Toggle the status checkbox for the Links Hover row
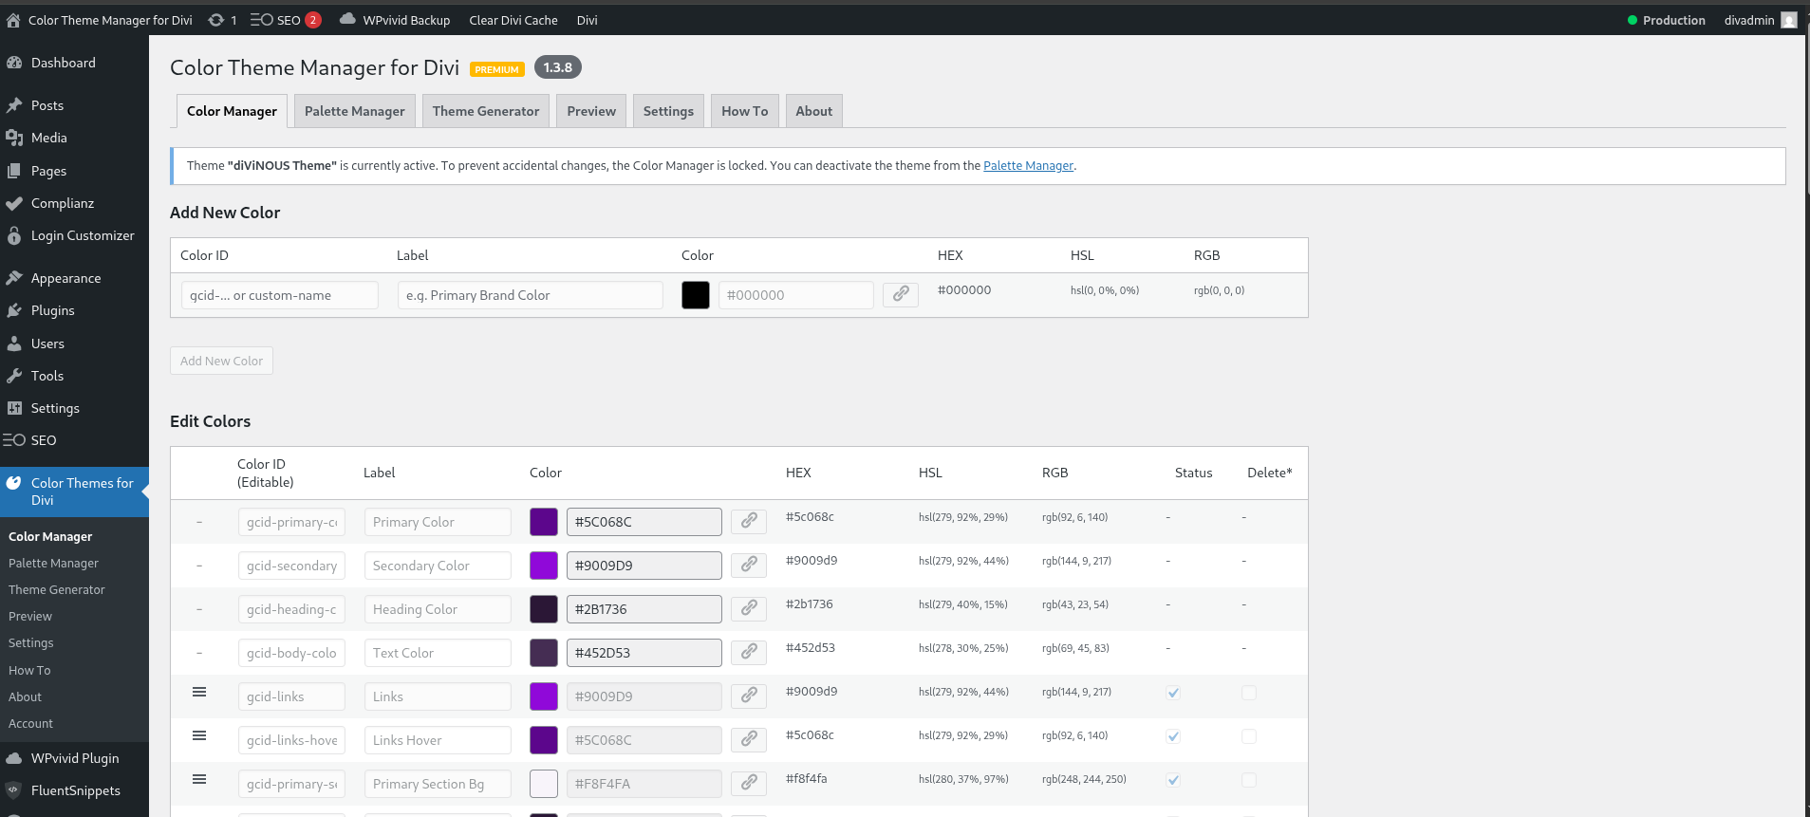This screenshot has width=1810, height=817. [x=1173, y=736]
